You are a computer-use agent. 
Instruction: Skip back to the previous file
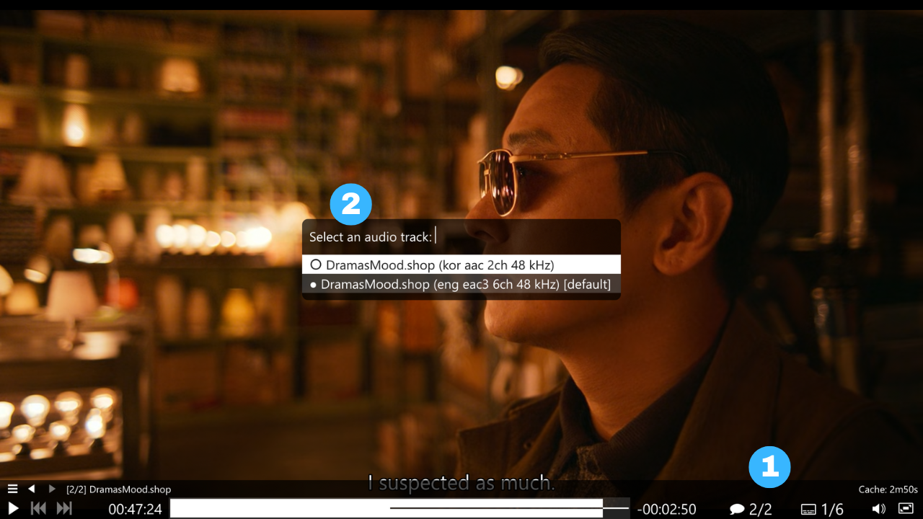(38, 508)
